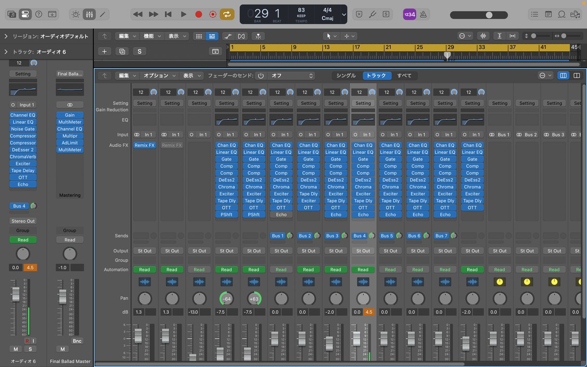Screen dimensions: 587x367
Task: Toggle the Mixer sliders icon in toolbar
Action: 89,14
